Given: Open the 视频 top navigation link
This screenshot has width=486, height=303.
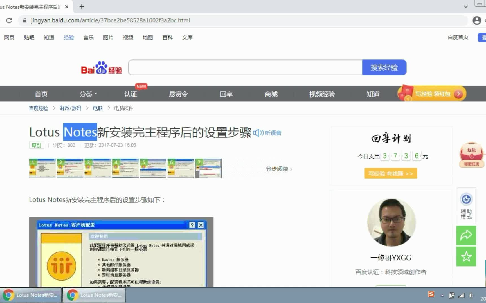Looking at the screenshot, I should click(128, 37).
